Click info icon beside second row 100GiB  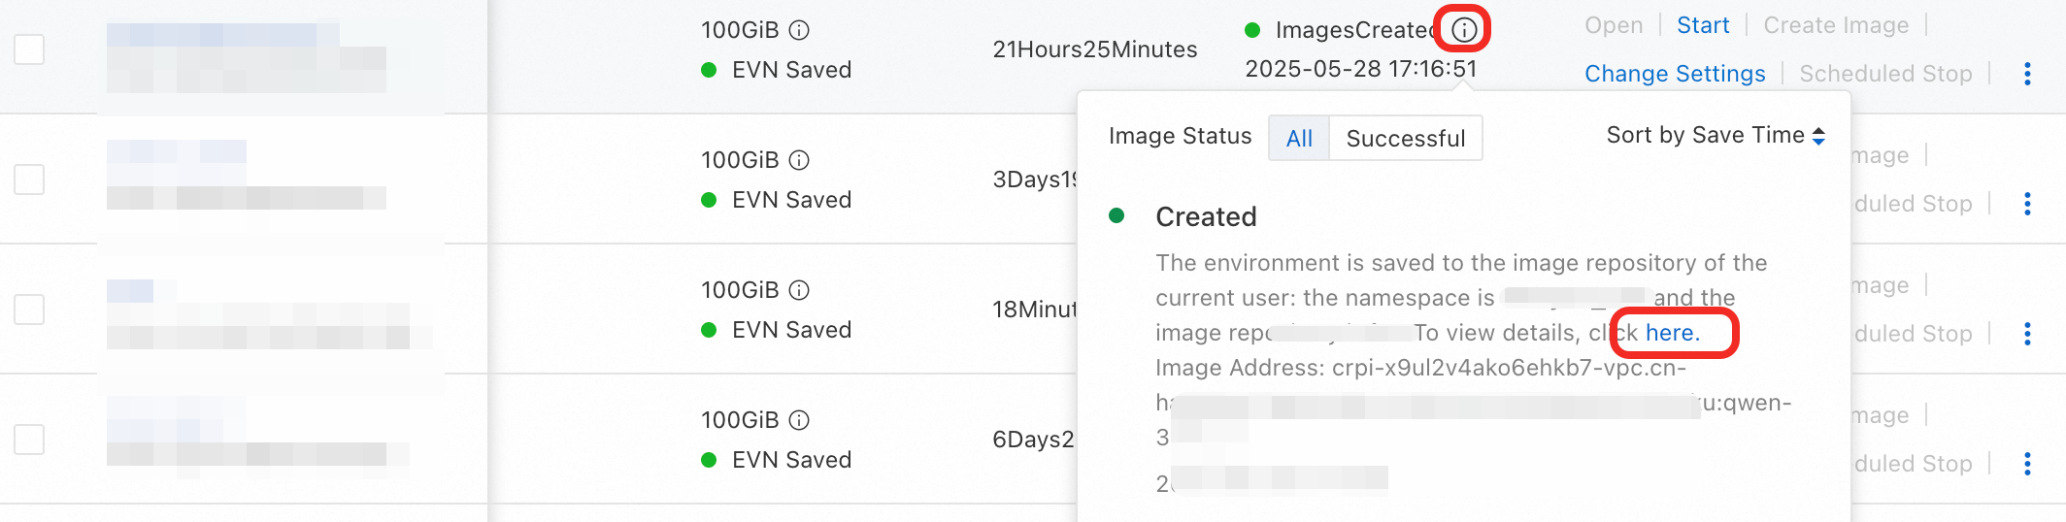pyautogui.click(x=799, y=160)
